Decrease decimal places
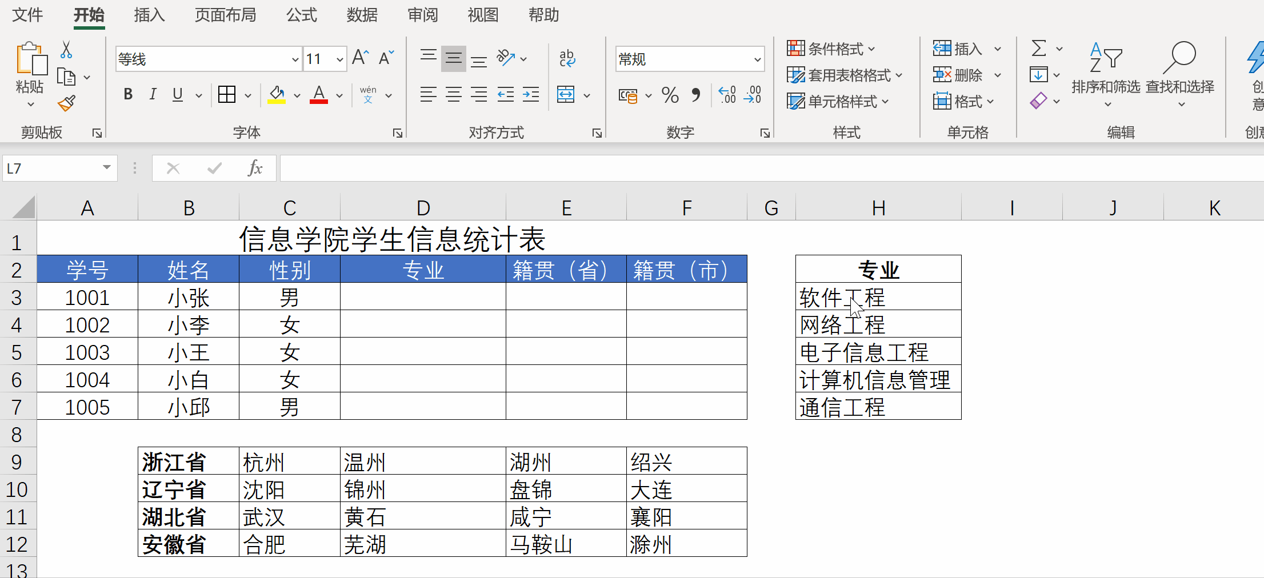The width and height of the screenshot is (1264, 578). click(x=753, y=95)
